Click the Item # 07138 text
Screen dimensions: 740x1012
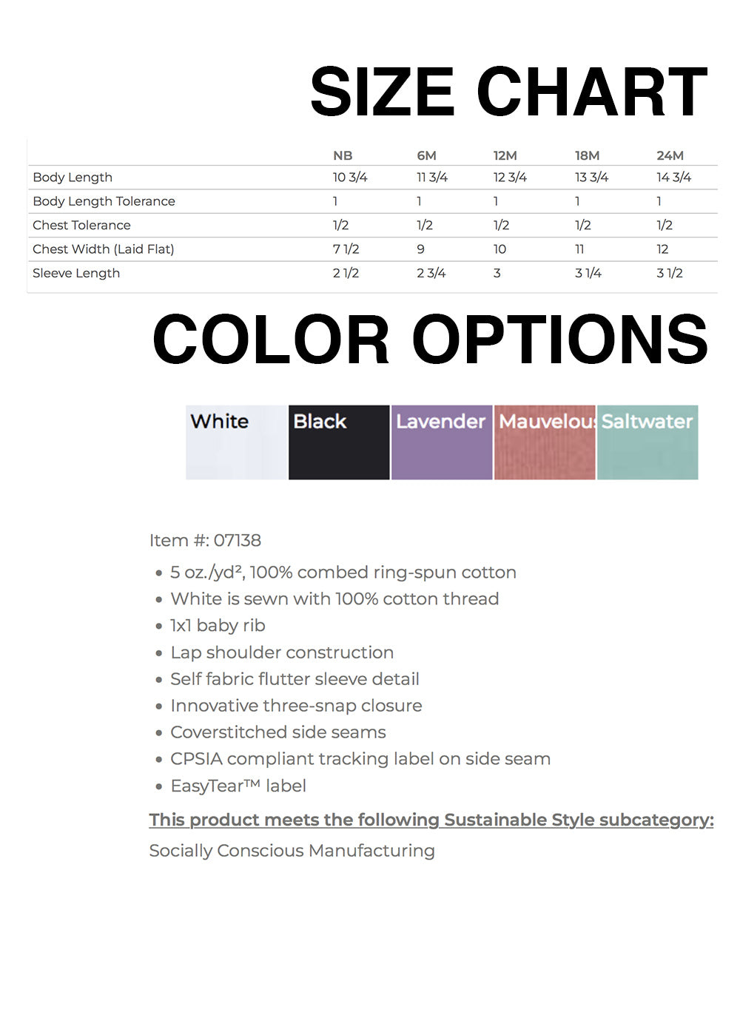pyautogui.click(x=205, y=541)
